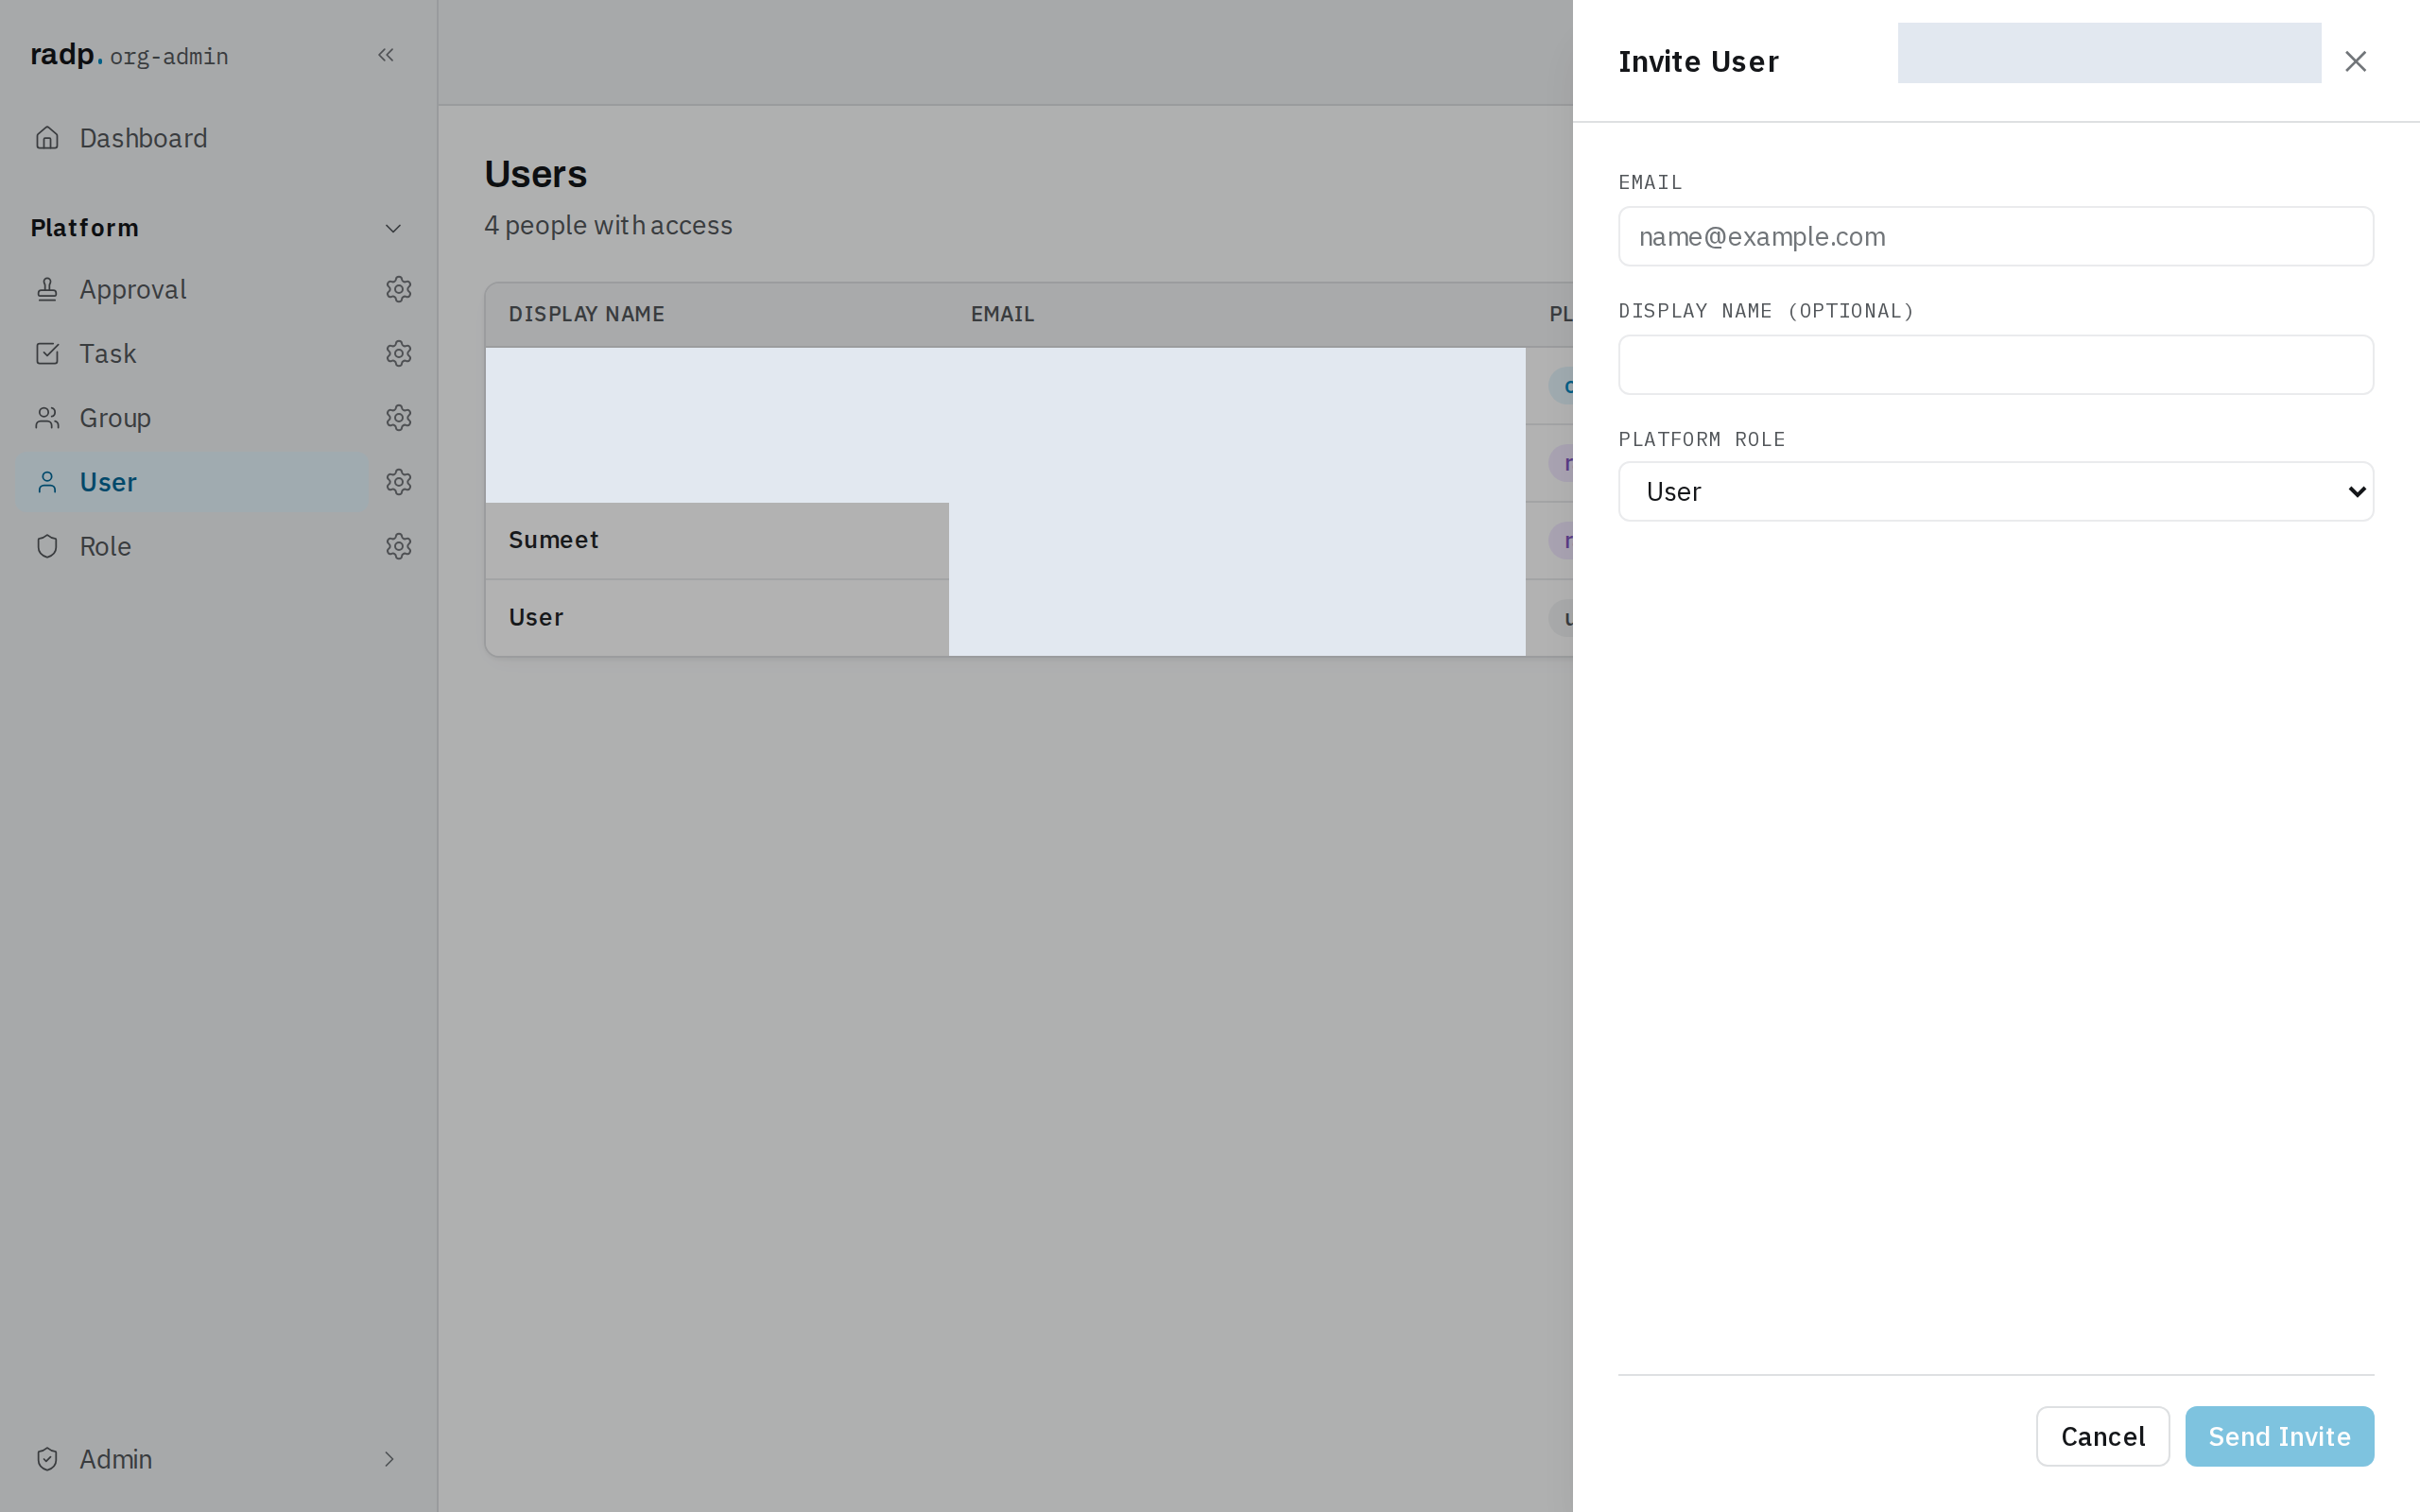
Task: Close the Invite User panel
Action: click(2355, 62)
